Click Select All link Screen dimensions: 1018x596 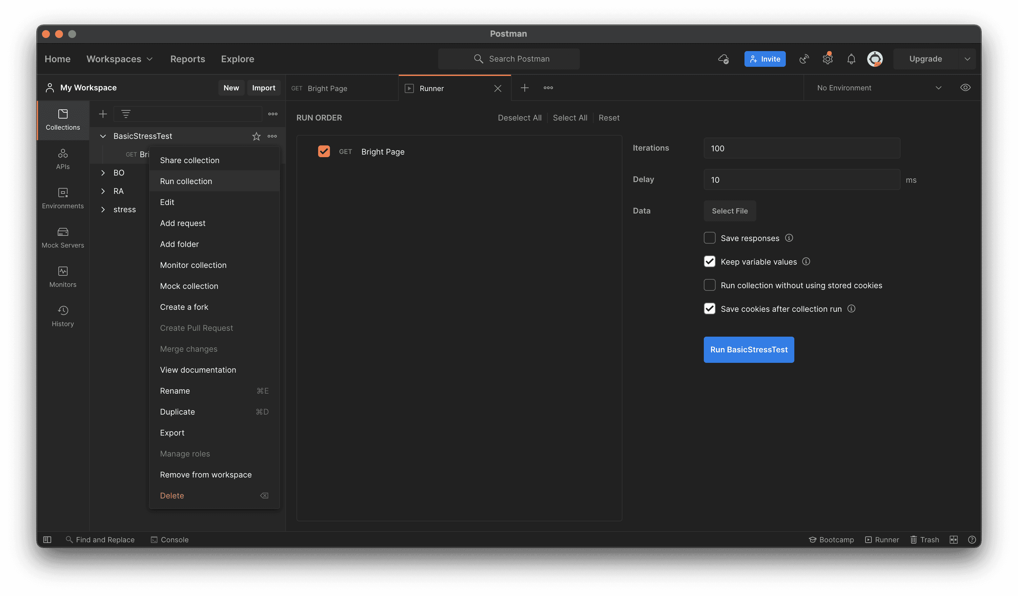570,118
